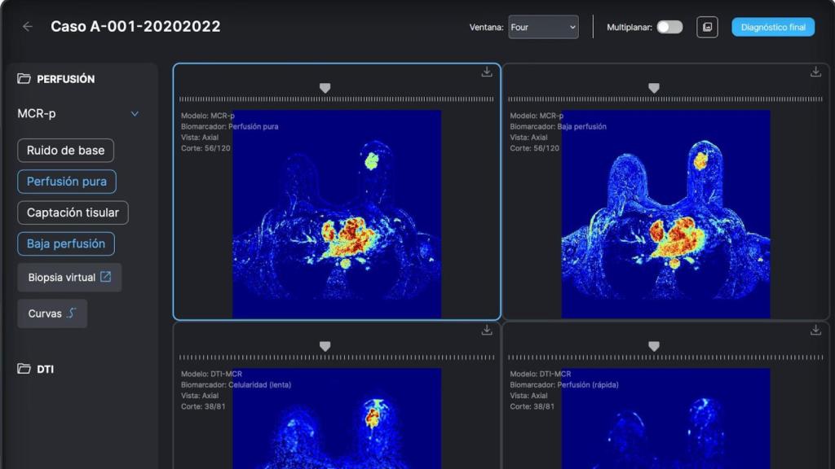Click the image layout icon beside Multiplanar
Viewport: 835px width, 469px height.
(x=707, y=27)
